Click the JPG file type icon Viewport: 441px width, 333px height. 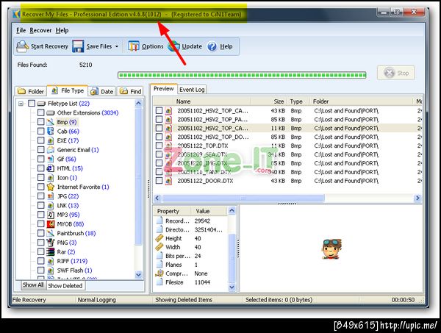pos(50,196)
